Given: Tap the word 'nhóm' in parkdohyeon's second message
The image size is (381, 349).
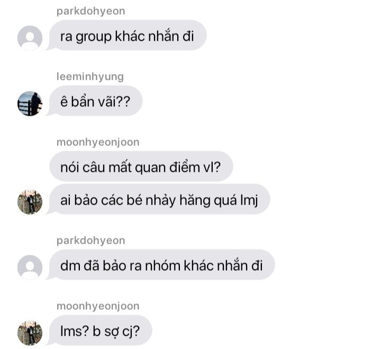Looking at the screenshot, I should tap(162, 265).
